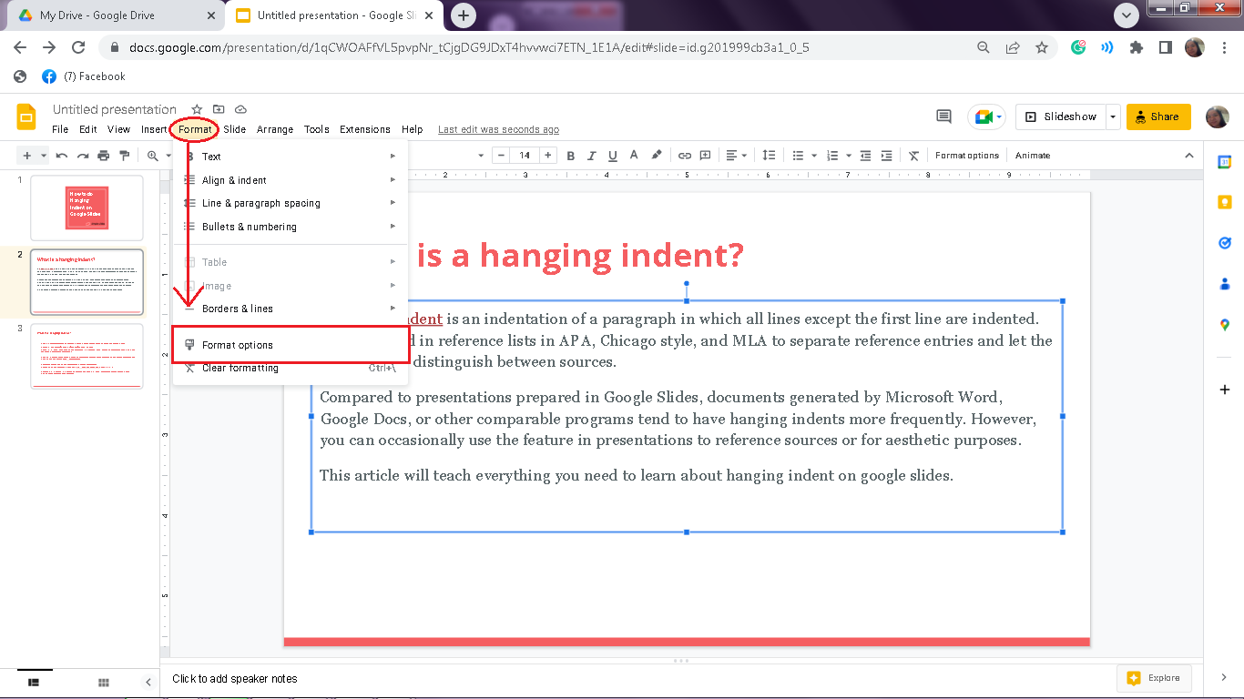Decrease font size with minus
1244x699 pixels.
pyautogui.click(x=503, y=156)
